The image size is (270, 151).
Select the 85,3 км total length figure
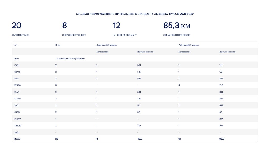click(x=177, y=26)
